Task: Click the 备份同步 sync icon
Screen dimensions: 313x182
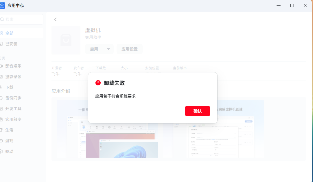Action: point(1,98)
